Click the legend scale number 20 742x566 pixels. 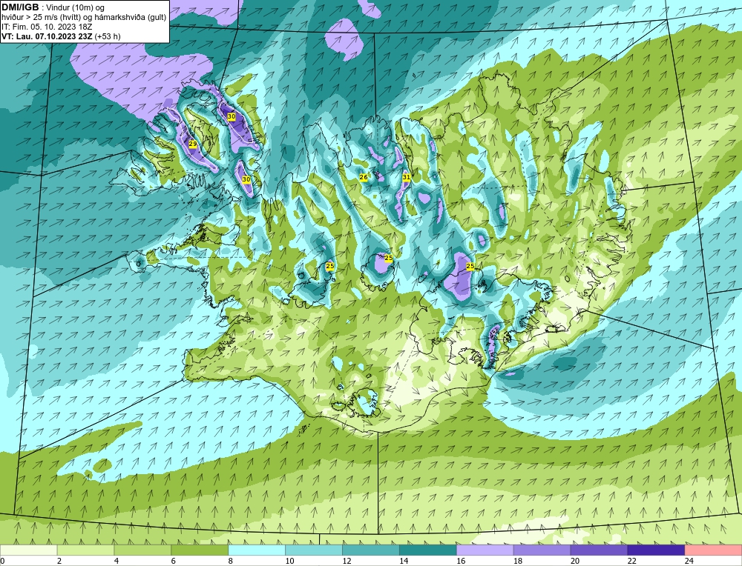click(x=575, y=561)
